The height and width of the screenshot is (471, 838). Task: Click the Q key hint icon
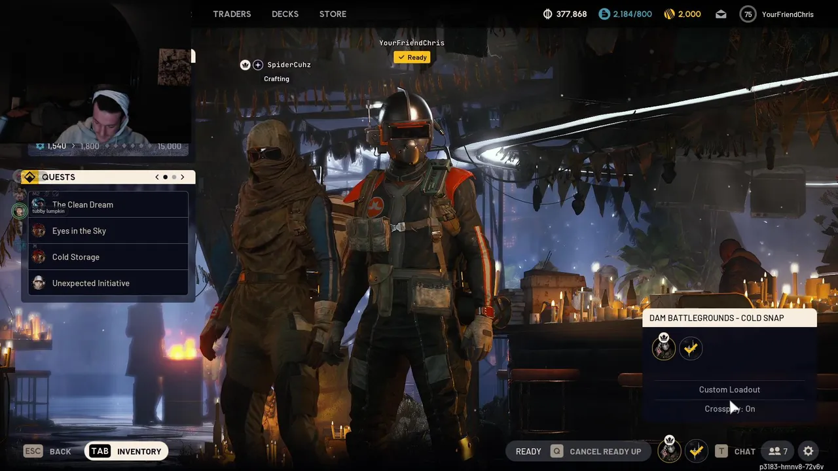point(556,451)
